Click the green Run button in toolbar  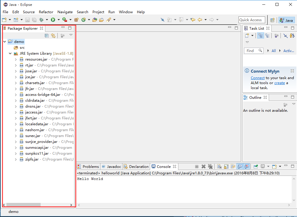tap(53, 20)
